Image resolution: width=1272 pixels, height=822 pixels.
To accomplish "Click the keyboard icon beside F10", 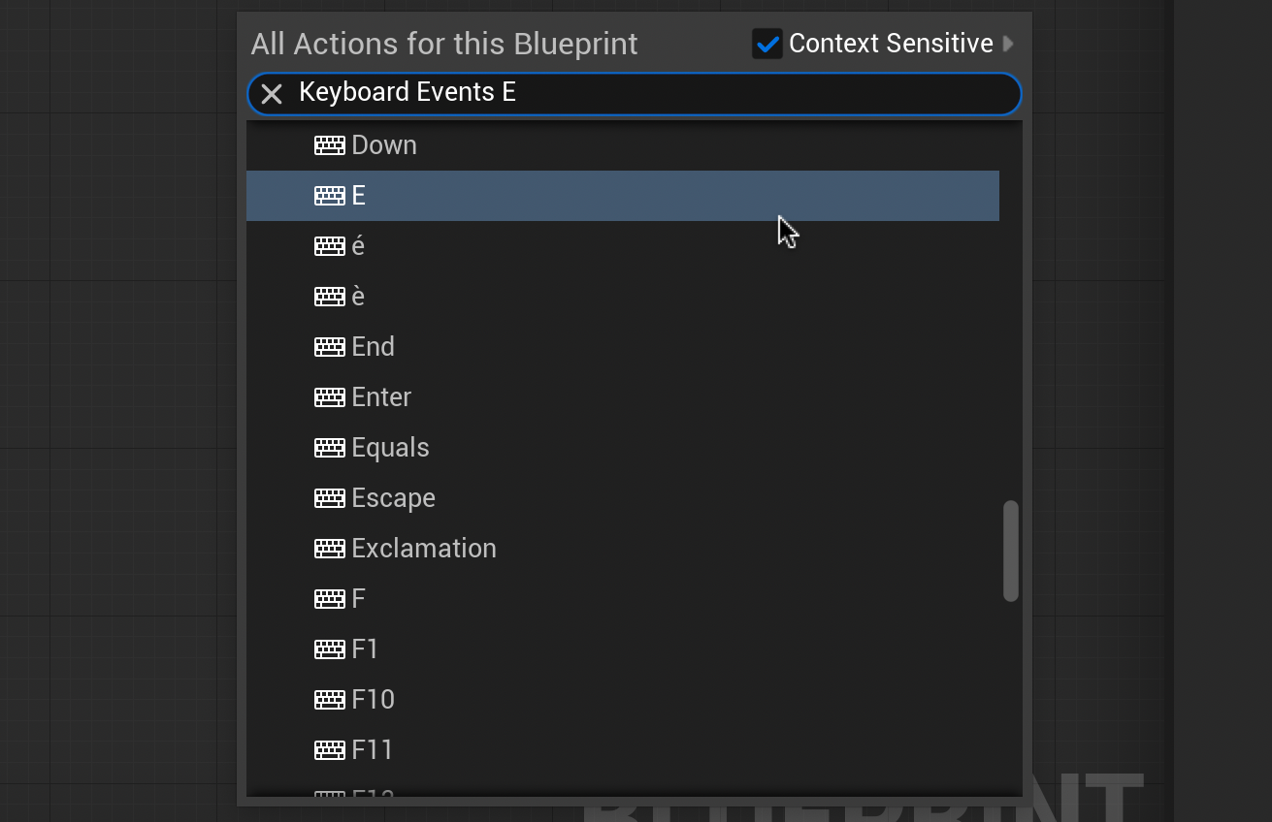I will [330, 700].
